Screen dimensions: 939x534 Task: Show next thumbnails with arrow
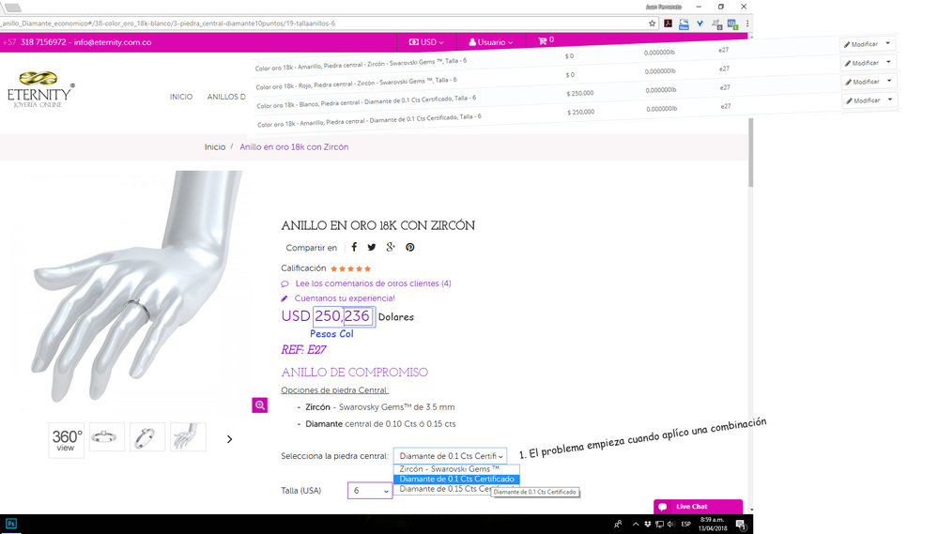229,439
